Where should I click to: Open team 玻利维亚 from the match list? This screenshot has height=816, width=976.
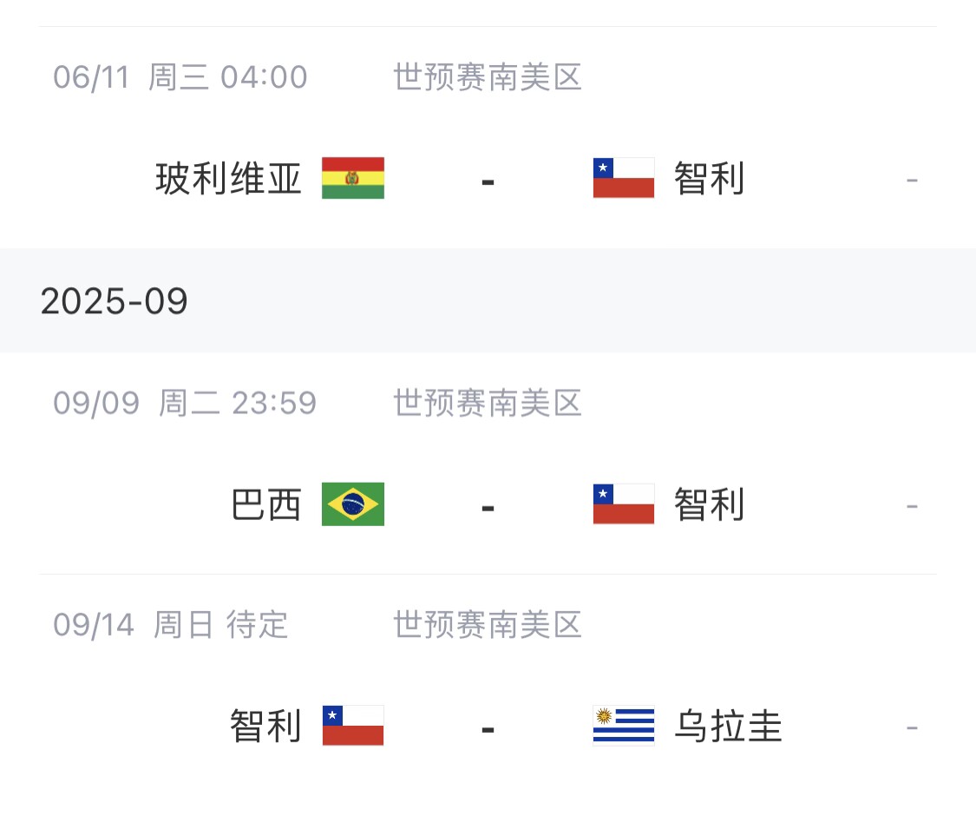coord(229,180)
